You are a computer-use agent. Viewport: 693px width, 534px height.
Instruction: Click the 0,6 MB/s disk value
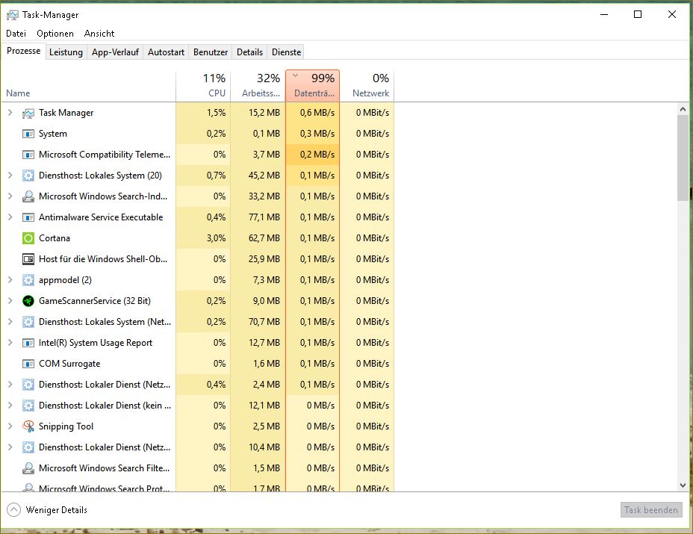(317, 113)
